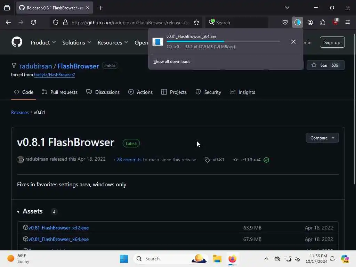Click the GitHub octocat logo
Image resolution: width=356 pixels, height=267 pixels.
pos(17,42)
